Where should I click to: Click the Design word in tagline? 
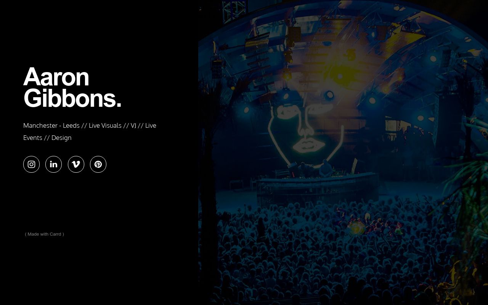(x=61, y=138)
